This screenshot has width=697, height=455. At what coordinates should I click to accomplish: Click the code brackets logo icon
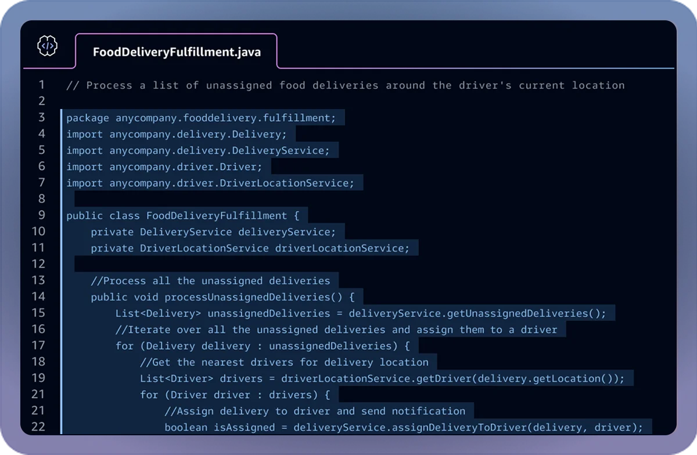48,46
